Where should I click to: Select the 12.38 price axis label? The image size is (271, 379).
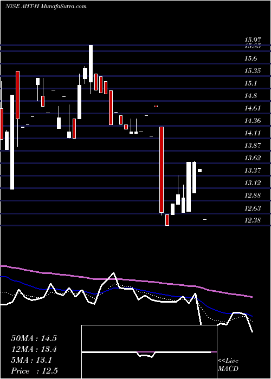pos(253,220)
